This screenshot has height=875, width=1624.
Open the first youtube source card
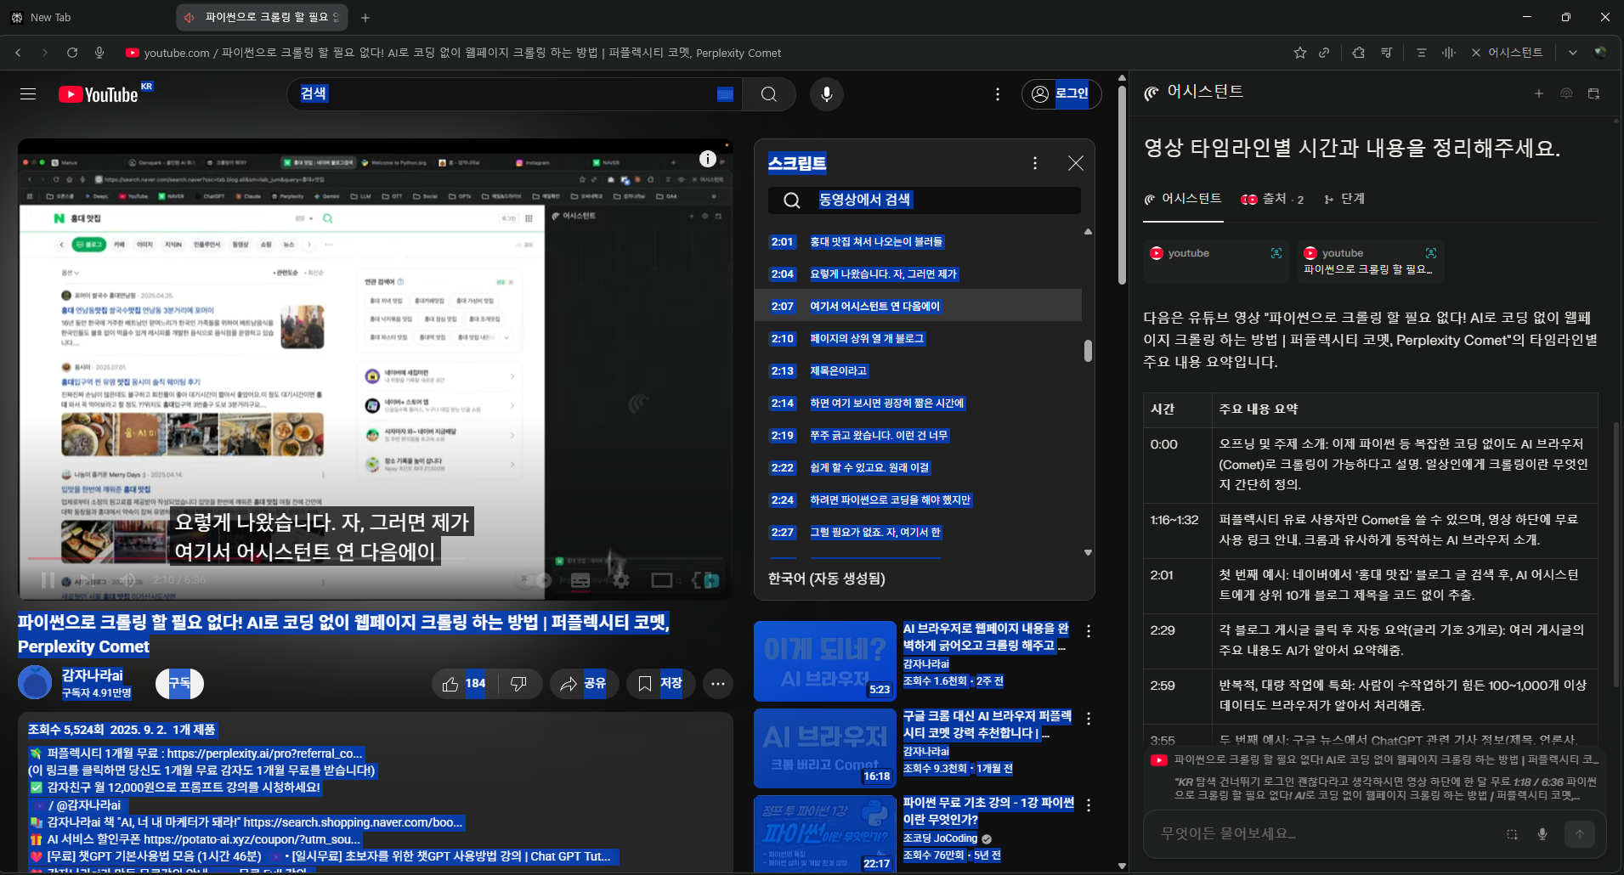(1216, 262)
